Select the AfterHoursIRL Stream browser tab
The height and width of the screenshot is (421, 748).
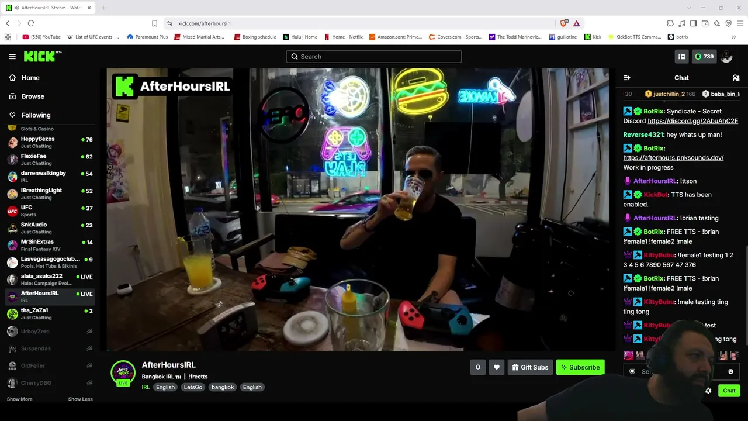point(49,8)
